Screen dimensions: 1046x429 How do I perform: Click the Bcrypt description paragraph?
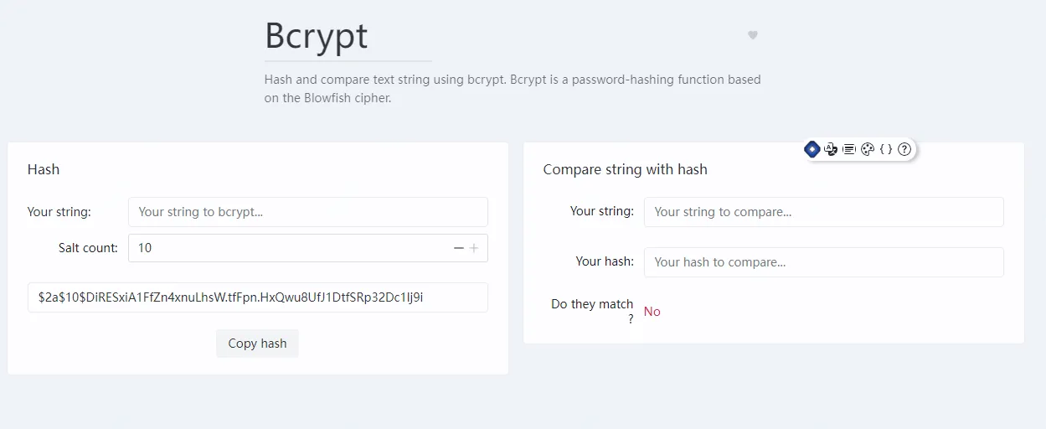click(512, 89)
